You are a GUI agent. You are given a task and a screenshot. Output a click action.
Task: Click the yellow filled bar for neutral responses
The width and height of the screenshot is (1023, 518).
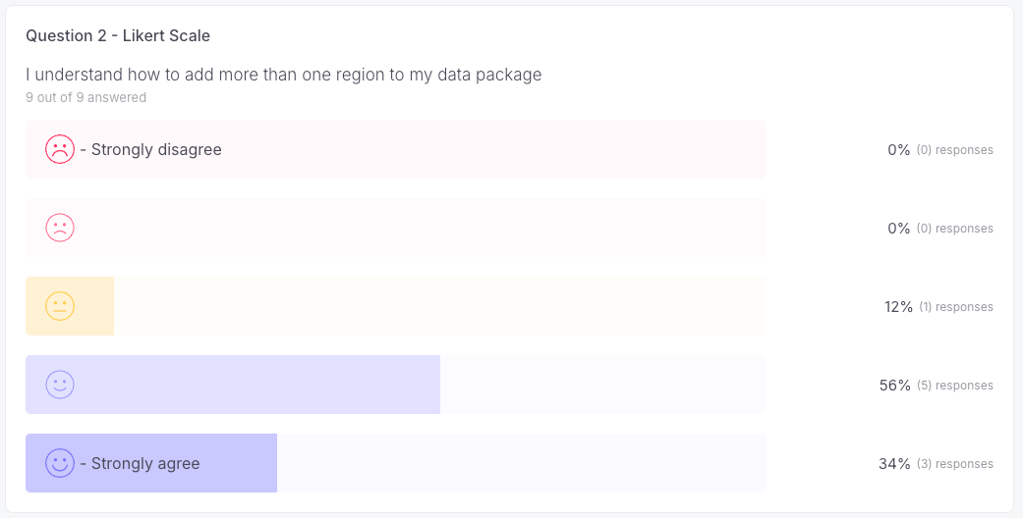70,306
